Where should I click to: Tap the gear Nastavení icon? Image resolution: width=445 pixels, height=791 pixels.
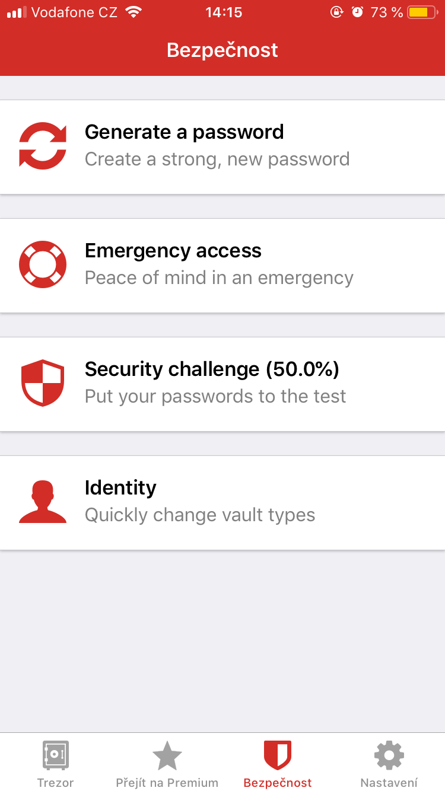pos(389,755)
